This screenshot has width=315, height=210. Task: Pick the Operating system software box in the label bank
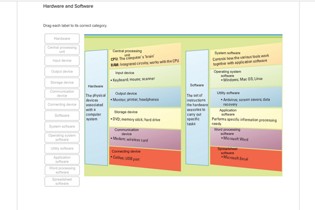tap(62, 138)
